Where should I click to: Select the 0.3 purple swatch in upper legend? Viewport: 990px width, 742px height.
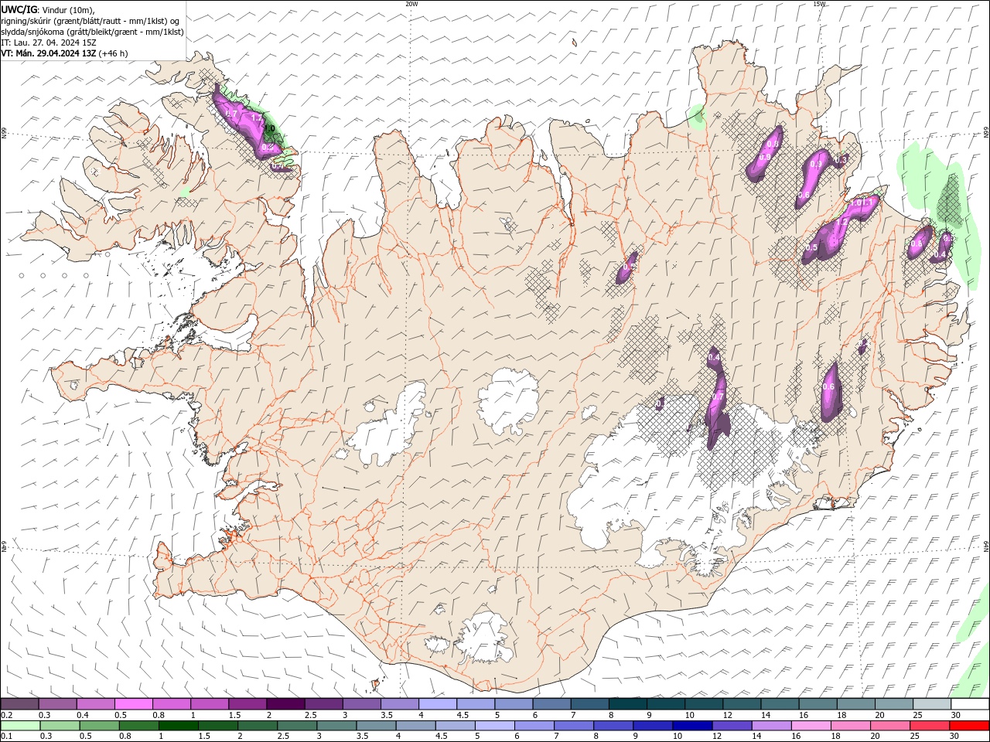point(57,704)
